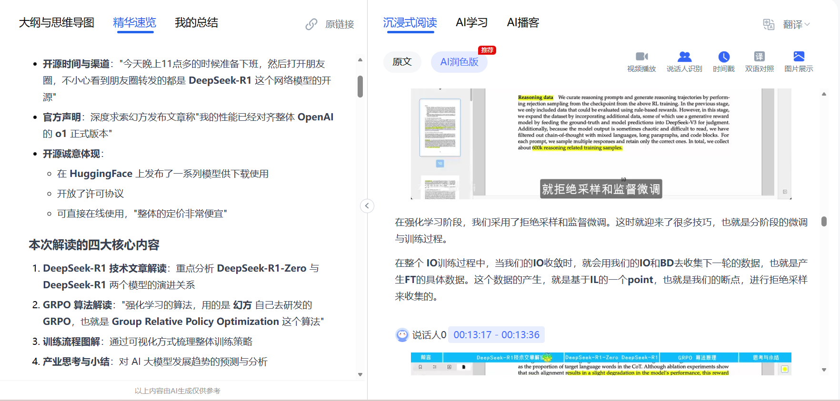Screen dimensions: 840x401
Task: Click the 说话人0 speaker label
Action: pos(429,335)
